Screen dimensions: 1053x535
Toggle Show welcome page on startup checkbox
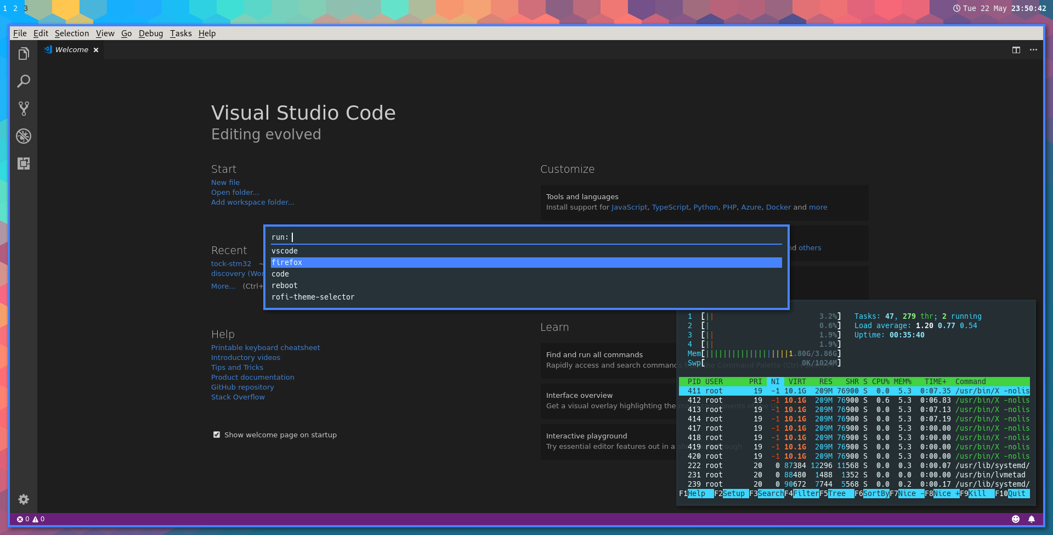(x=217, y=435)
